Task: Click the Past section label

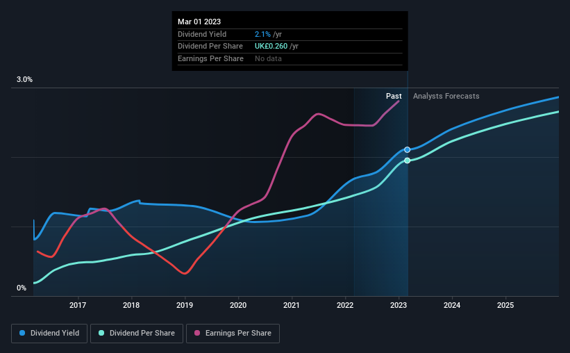Action: click(x=394, y=96)
